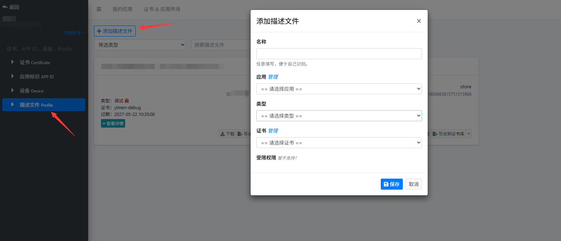Click the 保存 save button
The height and width of the screenshot is (241, 561).
[x=391, y=184]
